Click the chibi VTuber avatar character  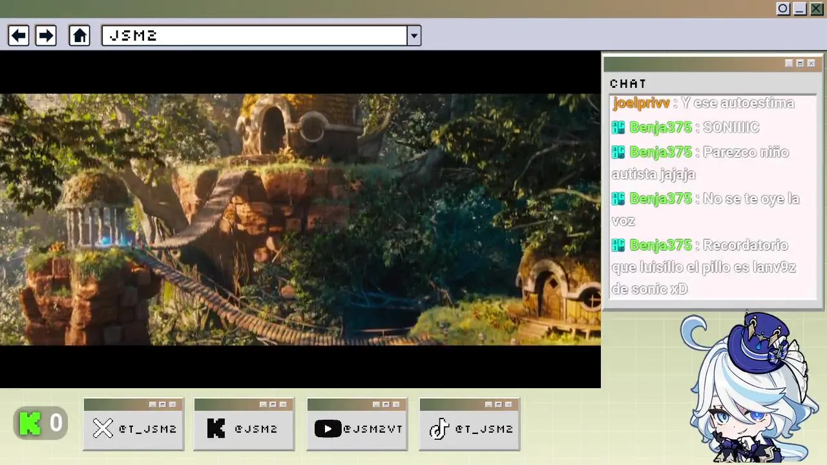pos(749,387)
